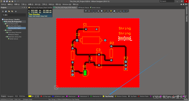The width and height of the screenshot is (189, 101).
Task: Open Projects panel dropdown arrow
Action: [22, 7]
